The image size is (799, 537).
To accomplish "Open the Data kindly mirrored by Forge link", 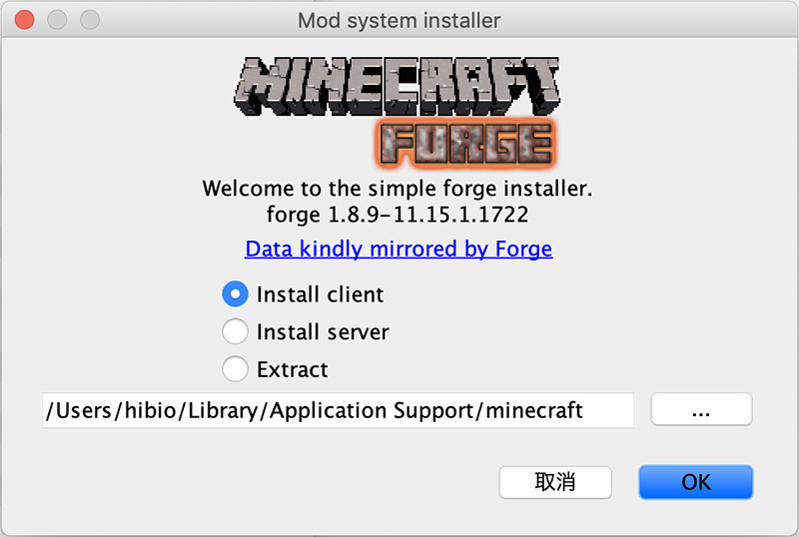I will tap(399, 249).
